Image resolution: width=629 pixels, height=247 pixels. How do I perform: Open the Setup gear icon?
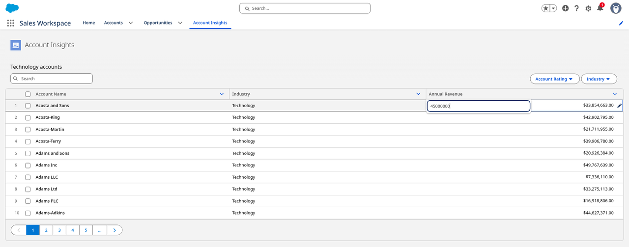(x=588, y=8)
